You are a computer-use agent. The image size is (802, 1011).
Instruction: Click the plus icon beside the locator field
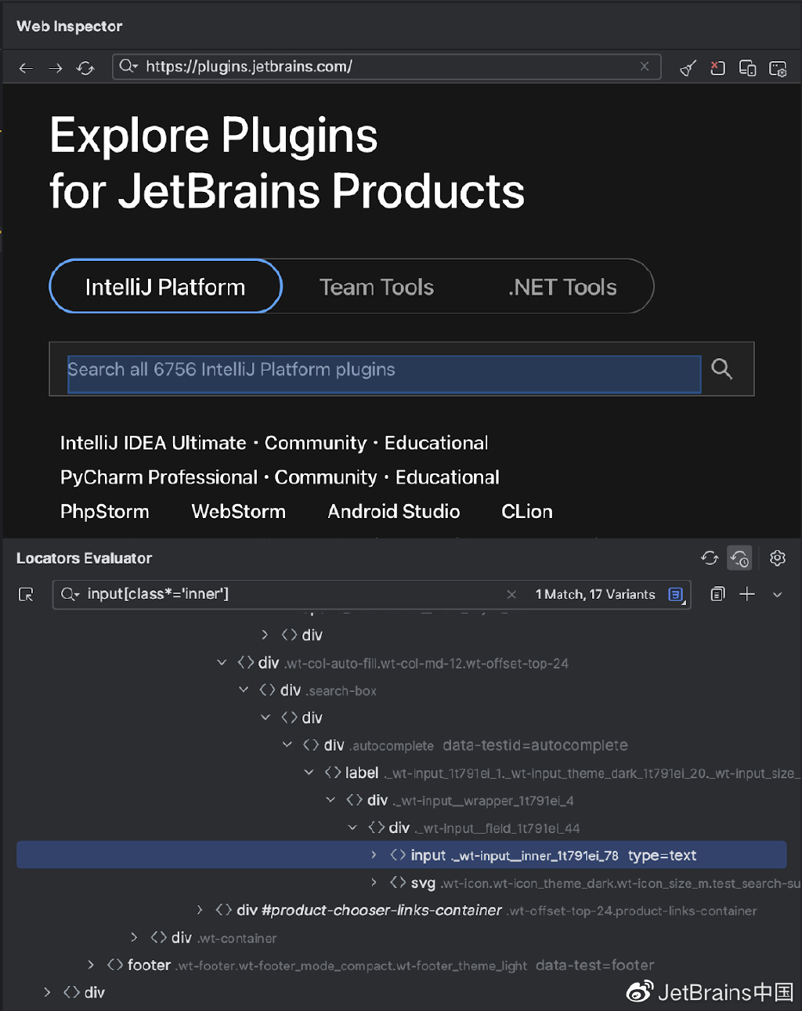click(747, 594)
